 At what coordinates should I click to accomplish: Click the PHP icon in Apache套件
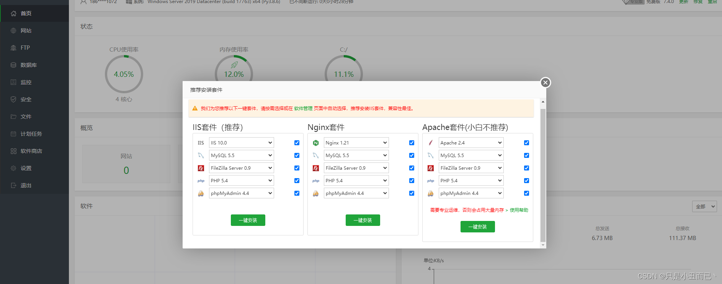point(431,181)
